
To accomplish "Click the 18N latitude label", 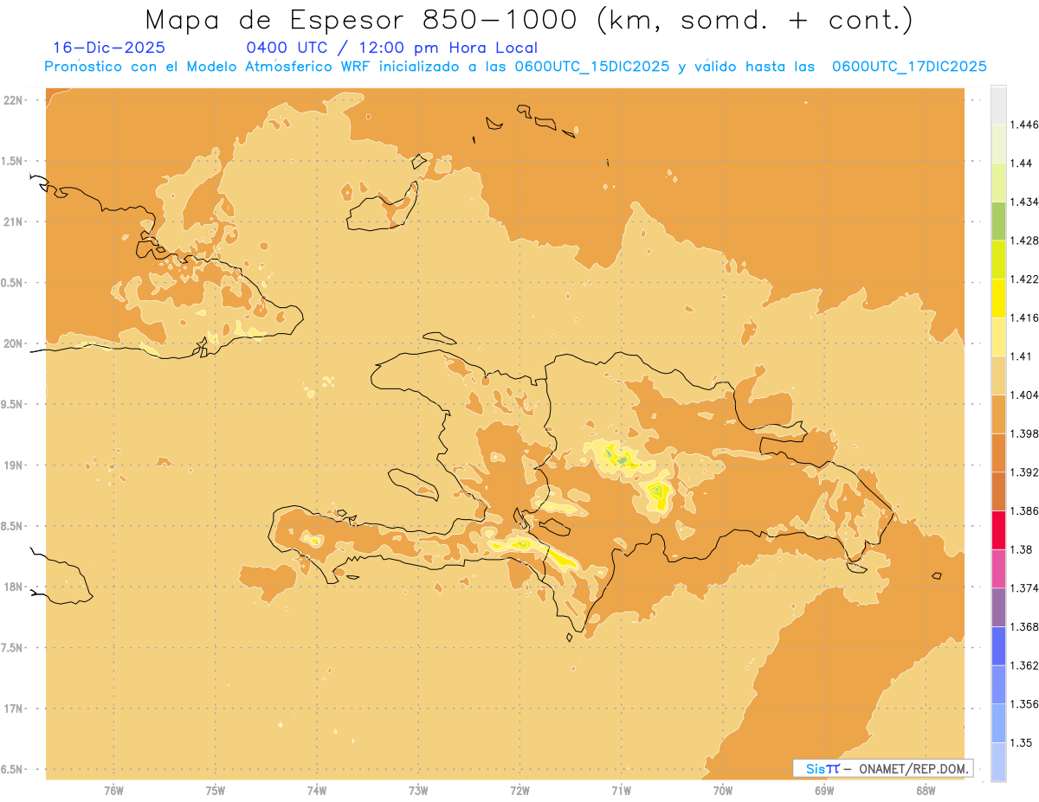I will pyautogui.click(x=15, y=587).
